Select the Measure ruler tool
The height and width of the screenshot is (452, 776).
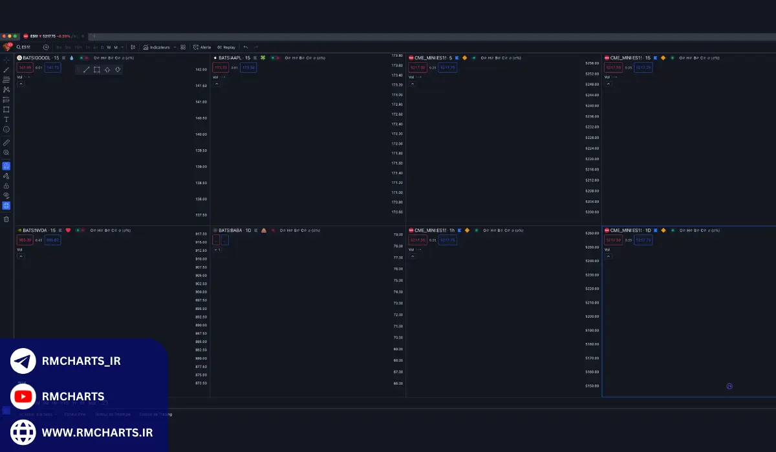6,143
